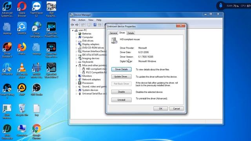The height and width of the screenshot is (141, 251).
Task: Select IObit Malware Fighter desktop icon
Action: 7,111
